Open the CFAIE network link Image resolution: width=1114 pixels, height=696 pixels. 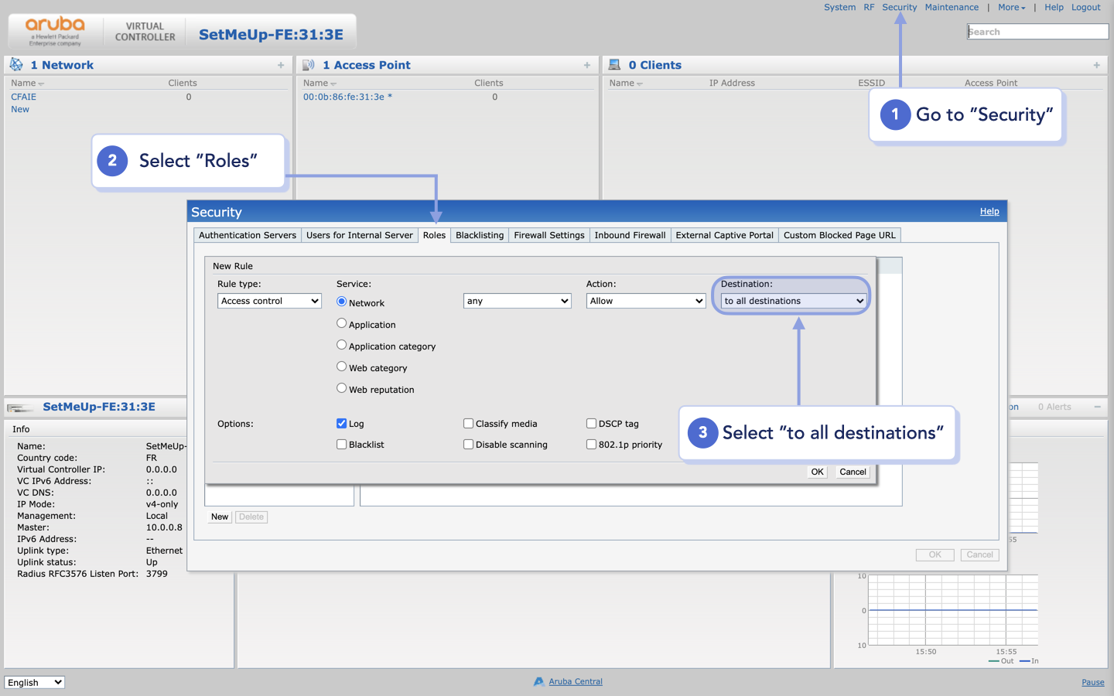[23, 97]
